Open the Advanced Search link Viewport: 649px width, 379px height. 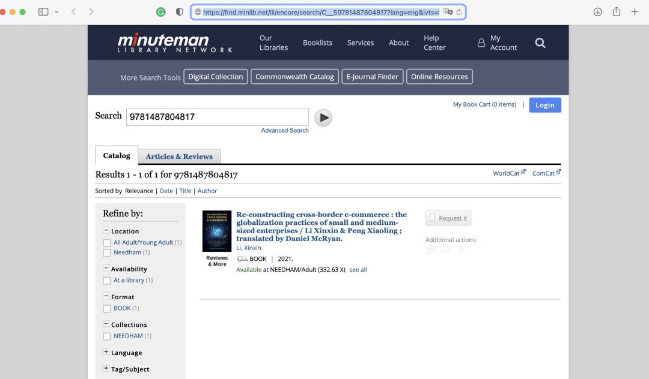[285, 131]
